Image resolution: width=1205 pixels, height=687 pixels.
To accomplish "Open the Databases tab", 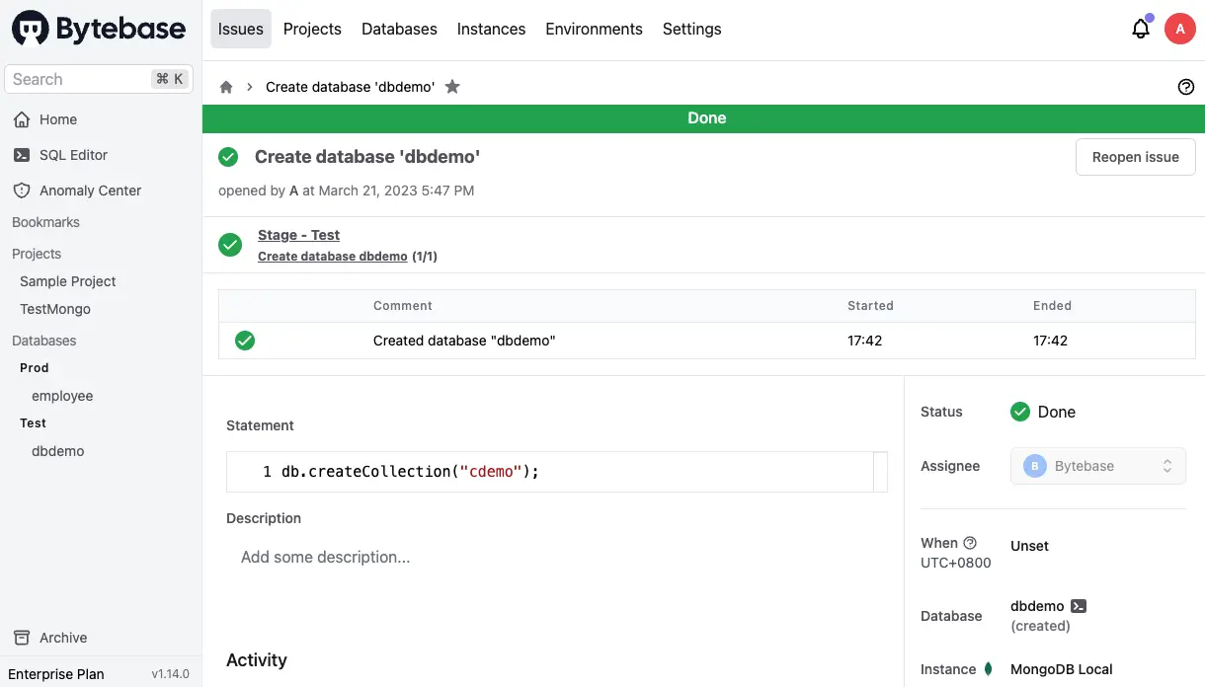I will pos(399,29).
